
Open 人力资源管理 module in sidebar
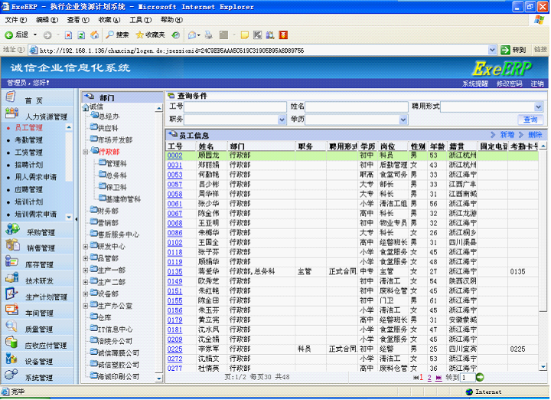tap(46, 116)
